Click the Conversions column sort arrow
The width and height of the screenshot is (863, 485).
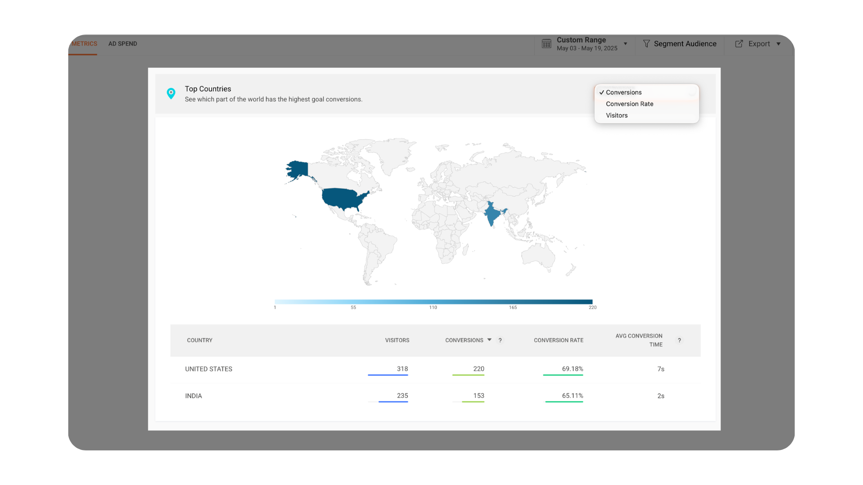point(489,340)
